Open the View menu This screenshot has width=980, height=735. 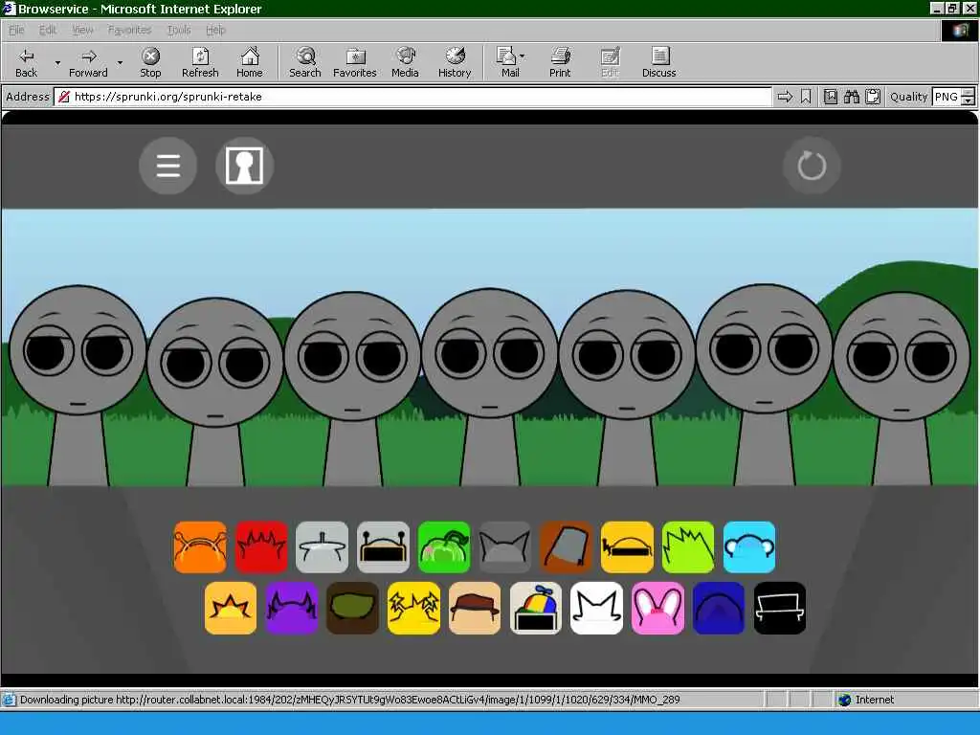82,30
